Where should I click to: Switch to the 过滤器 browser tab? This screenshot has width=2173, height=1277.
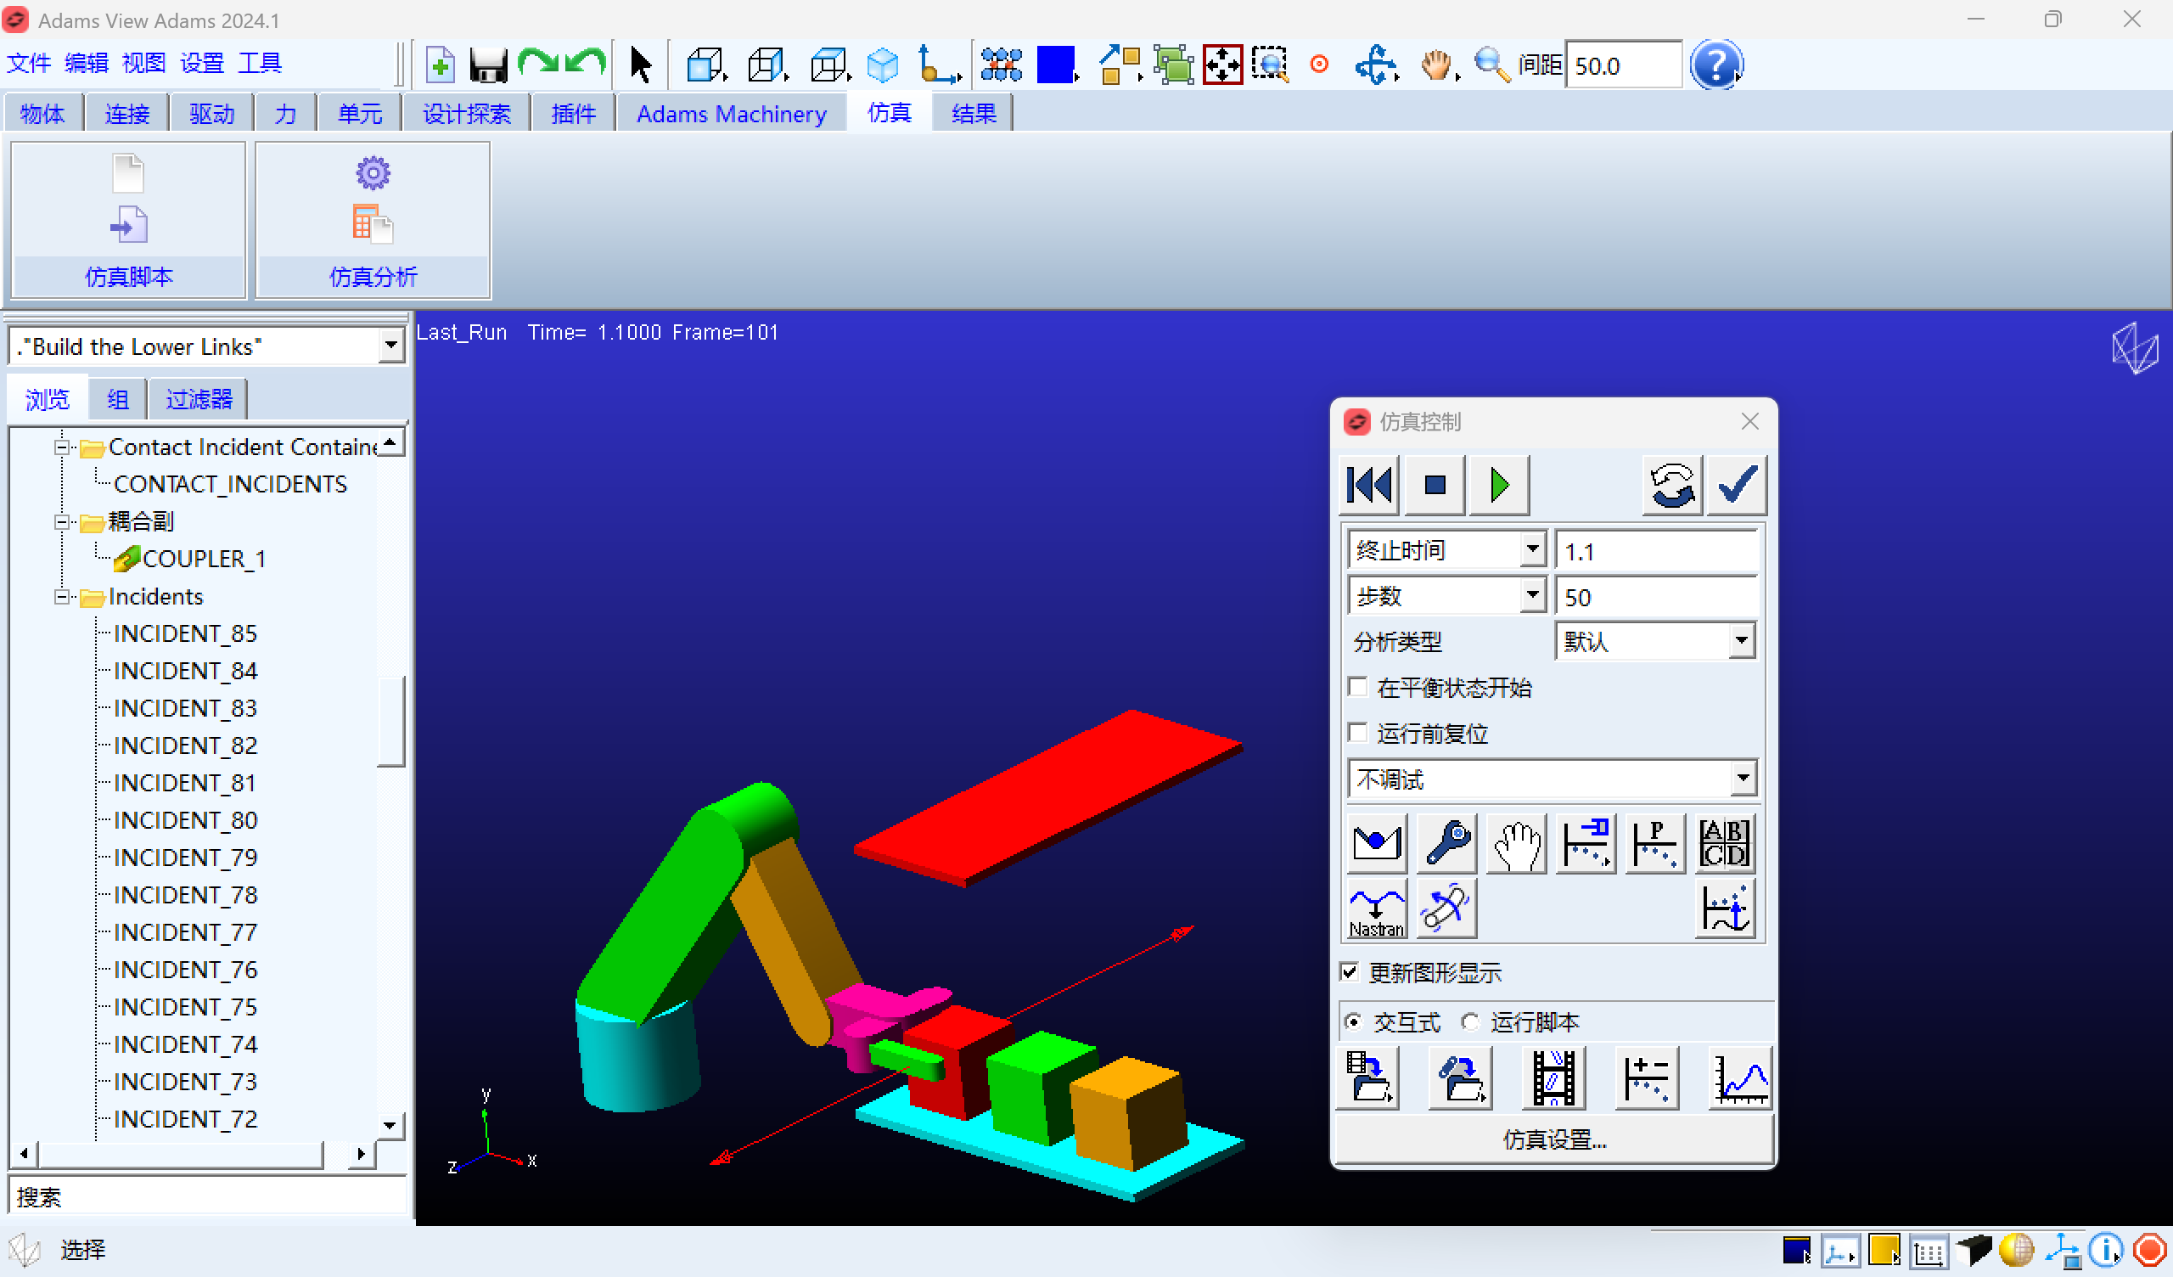pyautogui.click(x=199, y=398)
